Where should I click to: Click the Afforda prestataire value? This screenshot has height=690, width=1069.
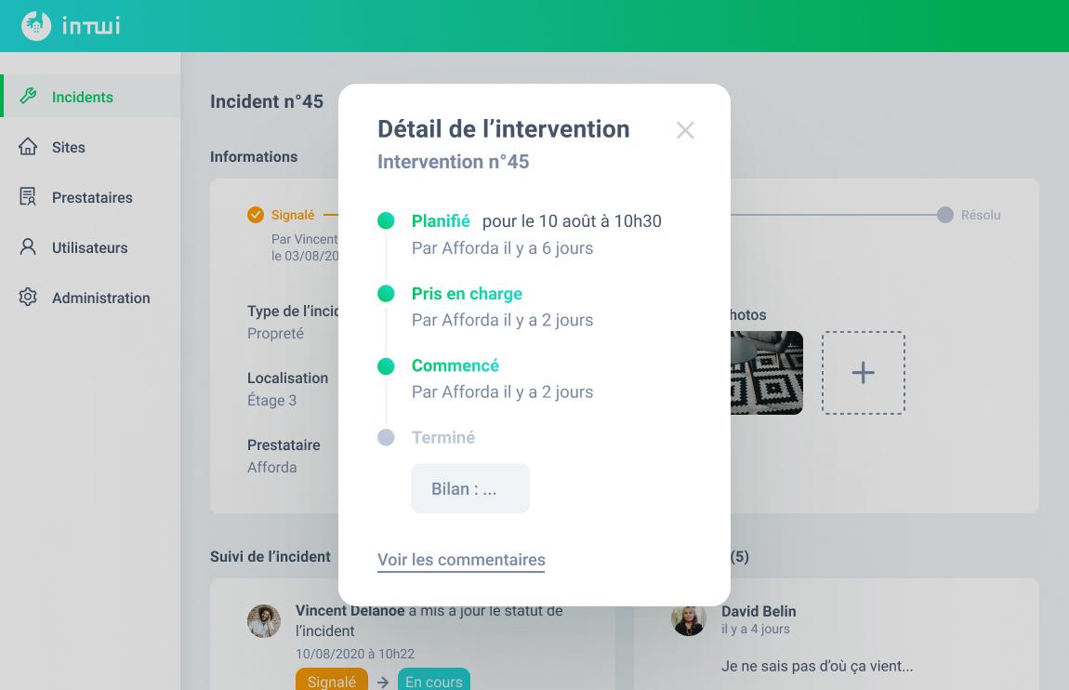272,467
